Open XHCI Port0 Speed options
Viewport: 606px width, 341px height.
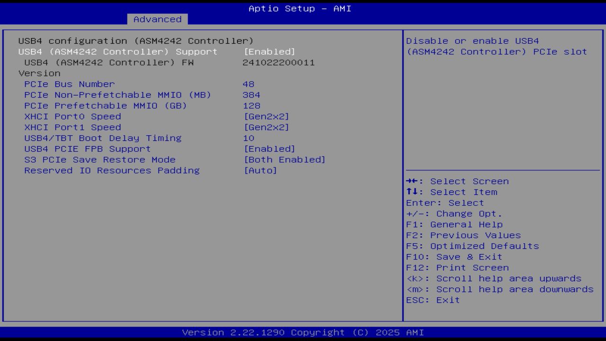73,117
